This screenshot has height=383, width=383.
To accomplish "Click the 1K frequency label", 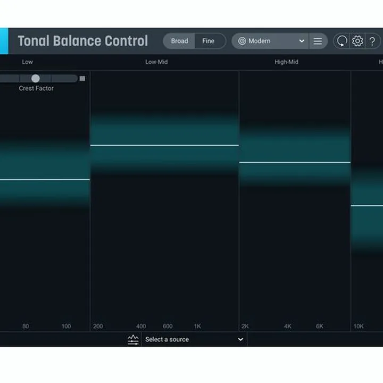I will [x=197, y=326].
